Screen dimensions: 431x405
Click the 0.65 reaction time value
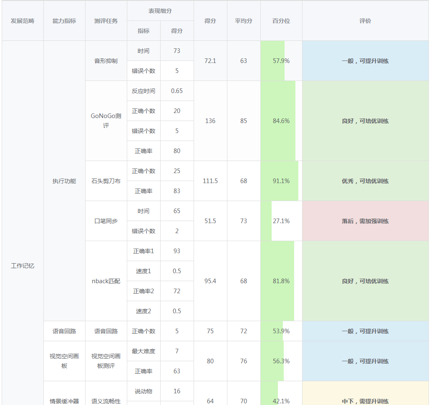(177, 91)
